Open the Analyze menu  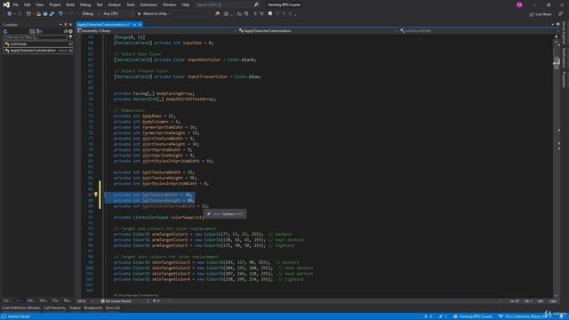115,4
